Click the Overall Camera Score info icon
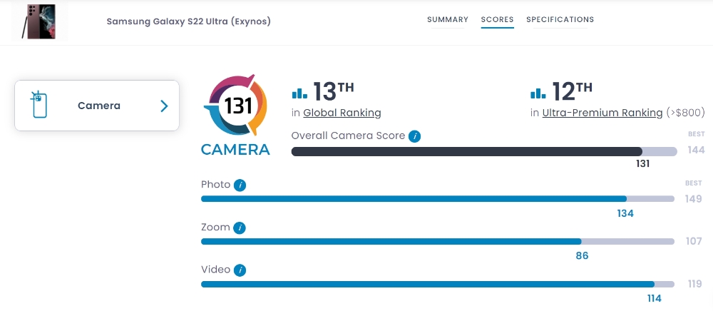Image resolution: width=713 pixels, height=311 pixels. coord(415,136)
